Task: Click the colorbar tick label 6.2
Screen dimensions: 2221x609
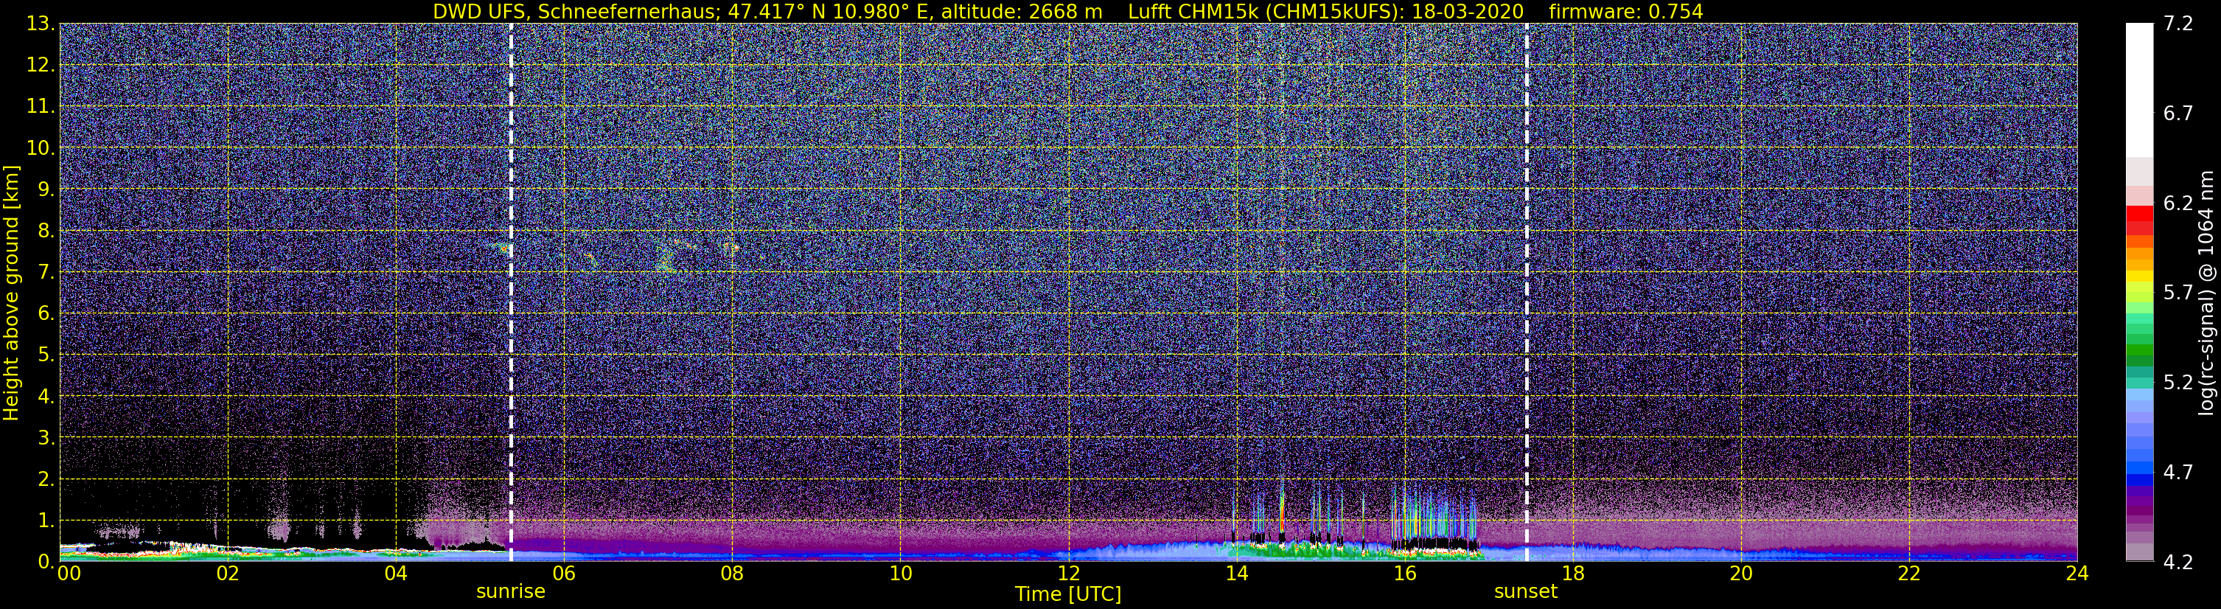Action: (x=2178, y=203)
